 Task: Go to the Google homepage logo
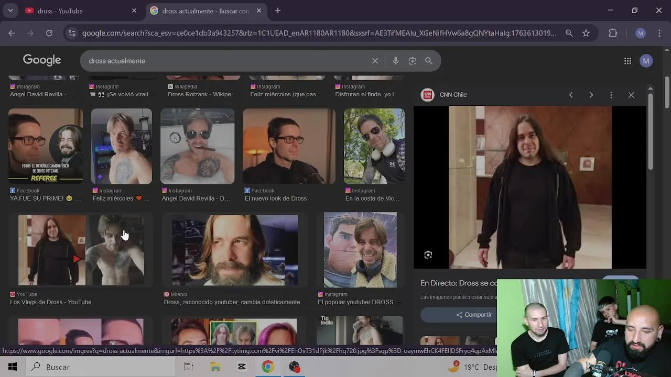[42, 60]
